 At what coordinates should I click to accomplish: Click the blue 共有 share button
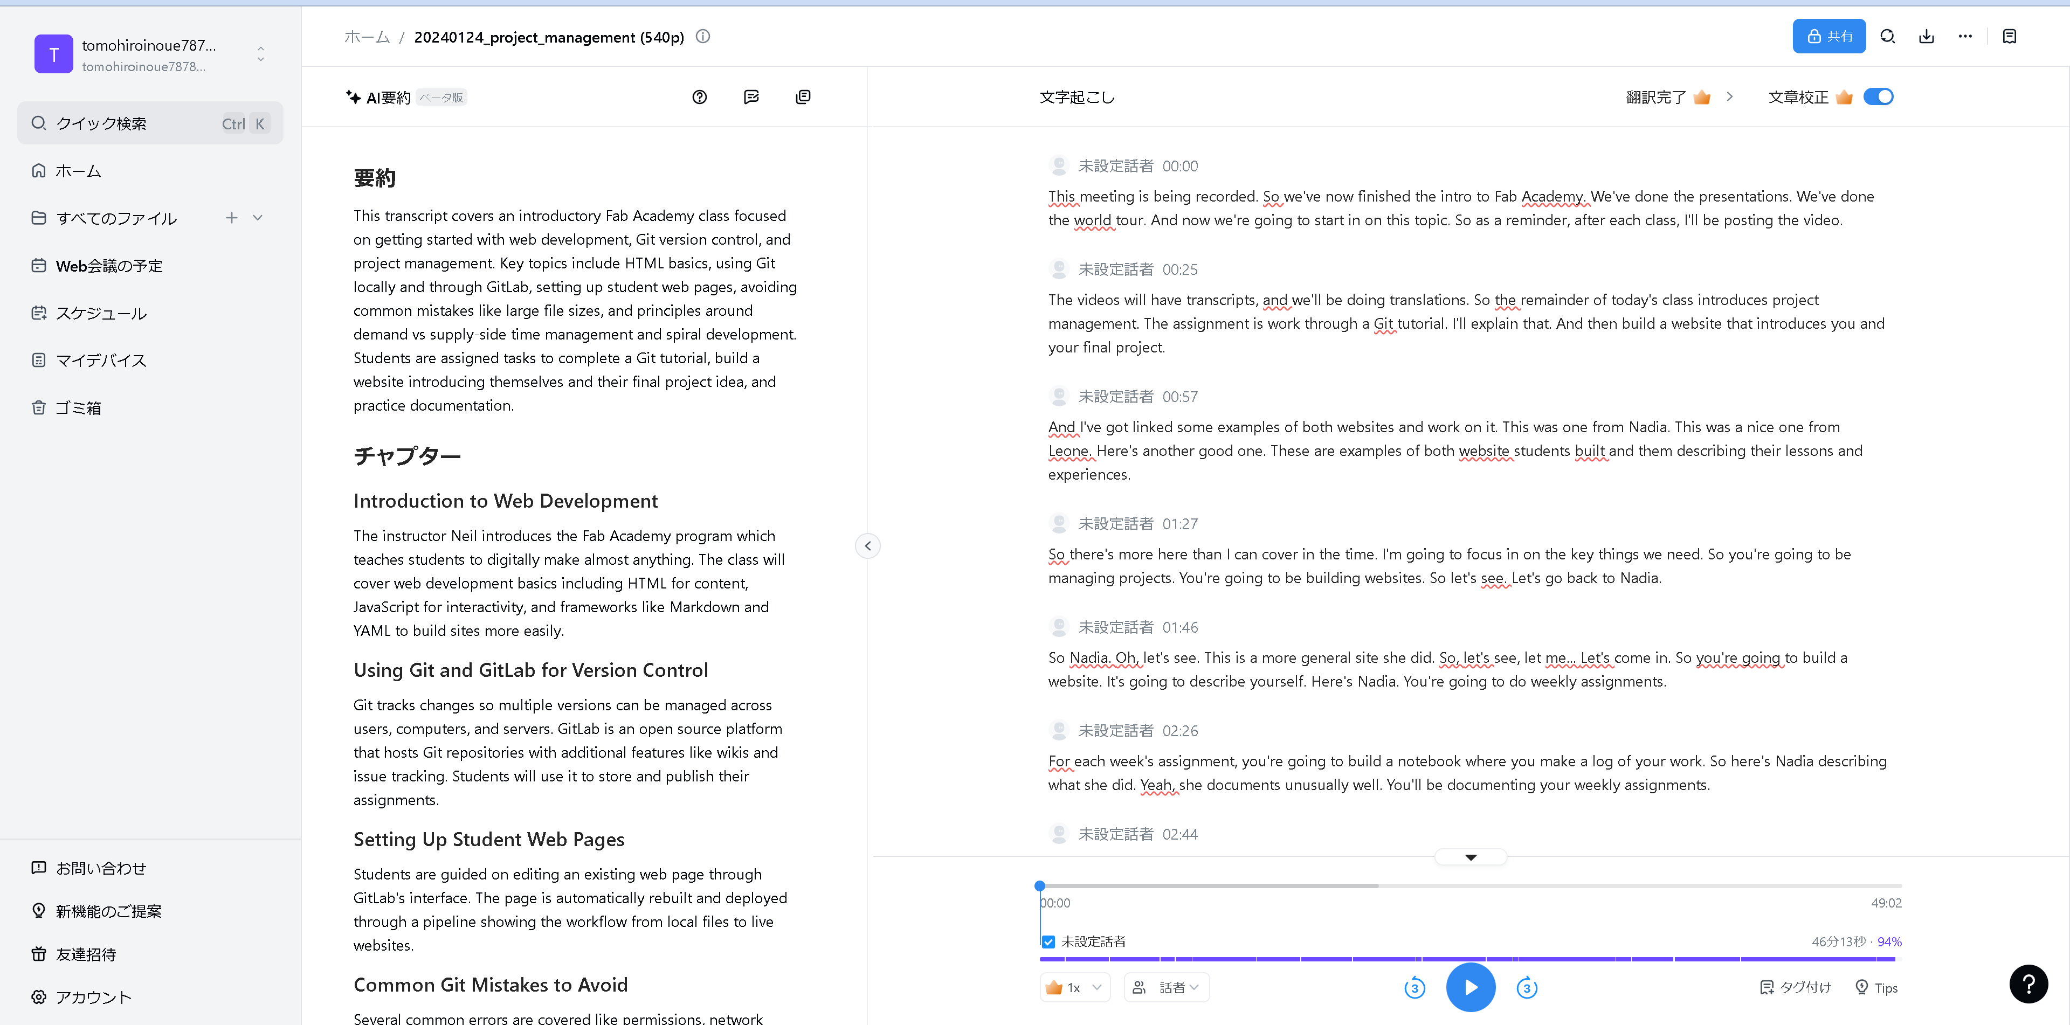(1828, 36)
